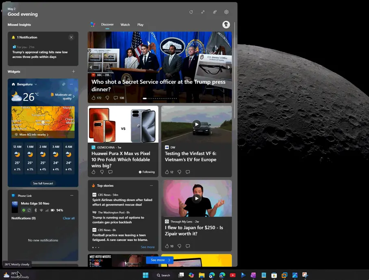This screenshot has height=280, width=369.
Task: Open Top stories more options
Action: point(151,186)
